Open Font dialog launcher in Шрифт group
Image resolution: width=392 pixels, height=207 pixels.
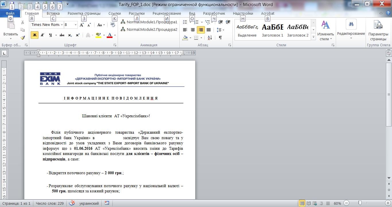(115, 45)
